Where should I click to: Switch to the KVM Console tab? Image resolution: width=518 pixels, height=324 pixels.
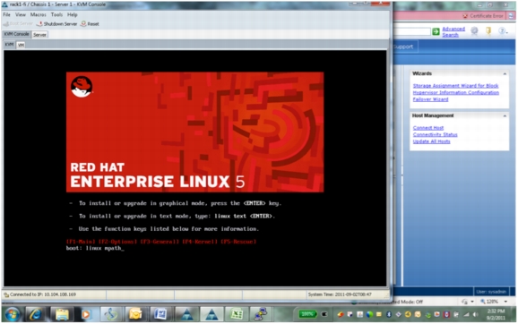pyautogui.click(x=16, y=34)
